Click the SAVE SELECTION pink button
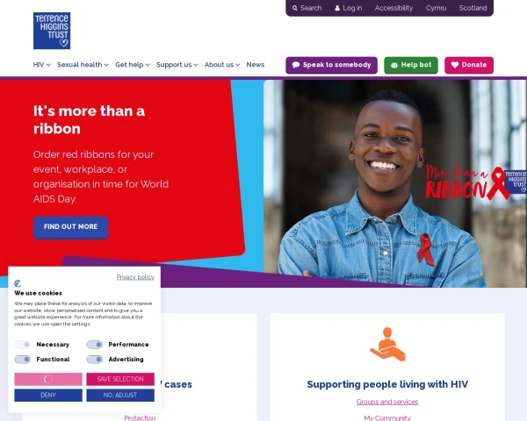This screenshot has height=421, width=527. [120, 379]
